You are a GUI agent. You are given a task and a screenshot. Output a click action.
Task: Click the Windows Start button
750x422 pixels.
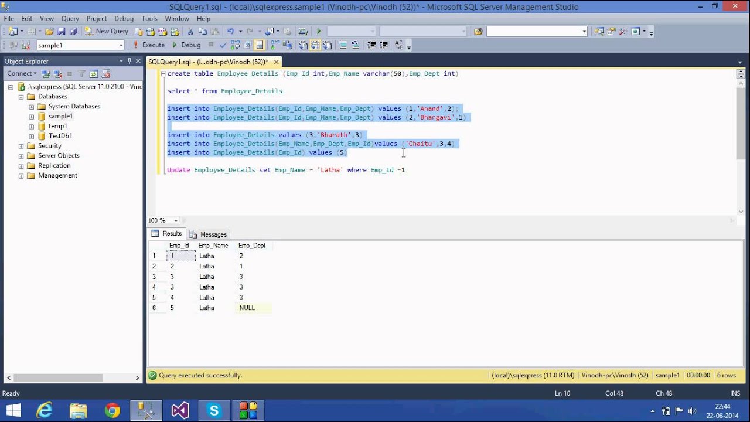(13, 410)
